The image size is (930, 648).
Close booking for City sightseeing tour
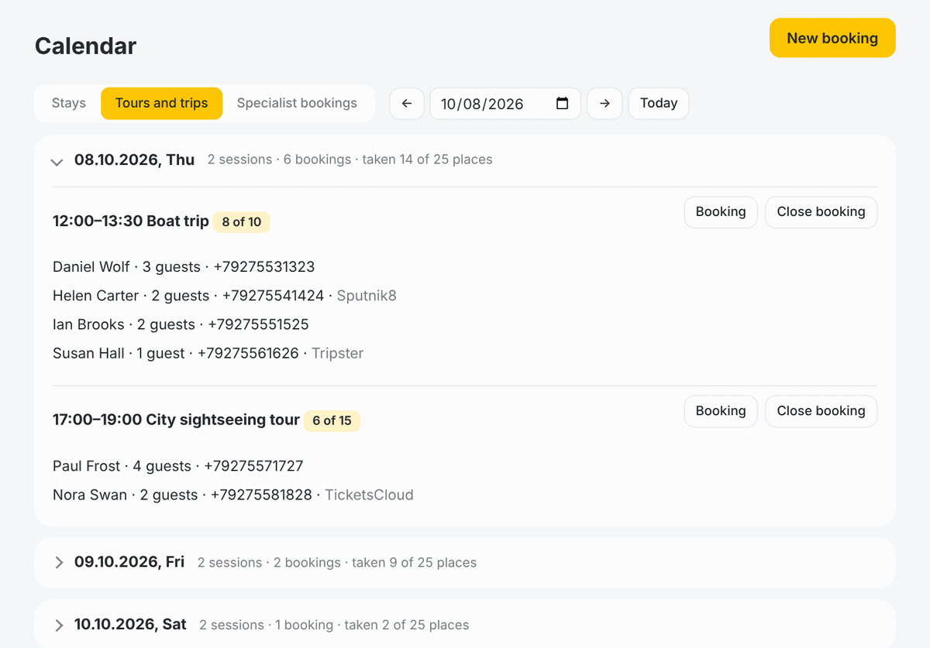821,411
